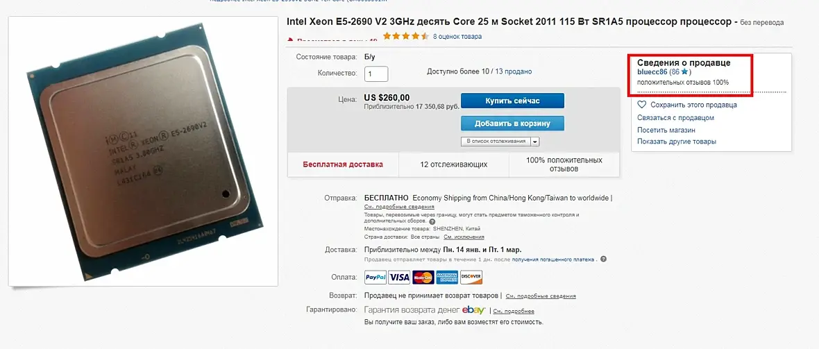Click the VISA card icon
819x349 pixels.
point(399,277)
